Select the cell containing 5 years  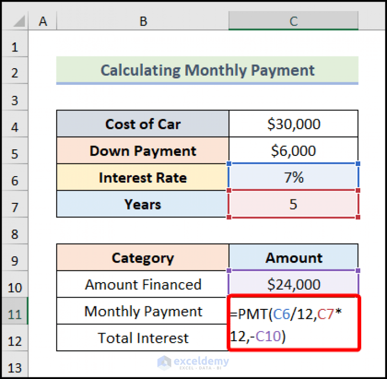pos(294,204)
